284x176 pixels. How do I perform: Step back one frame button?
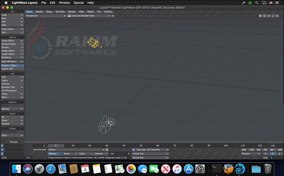point(258,150)
